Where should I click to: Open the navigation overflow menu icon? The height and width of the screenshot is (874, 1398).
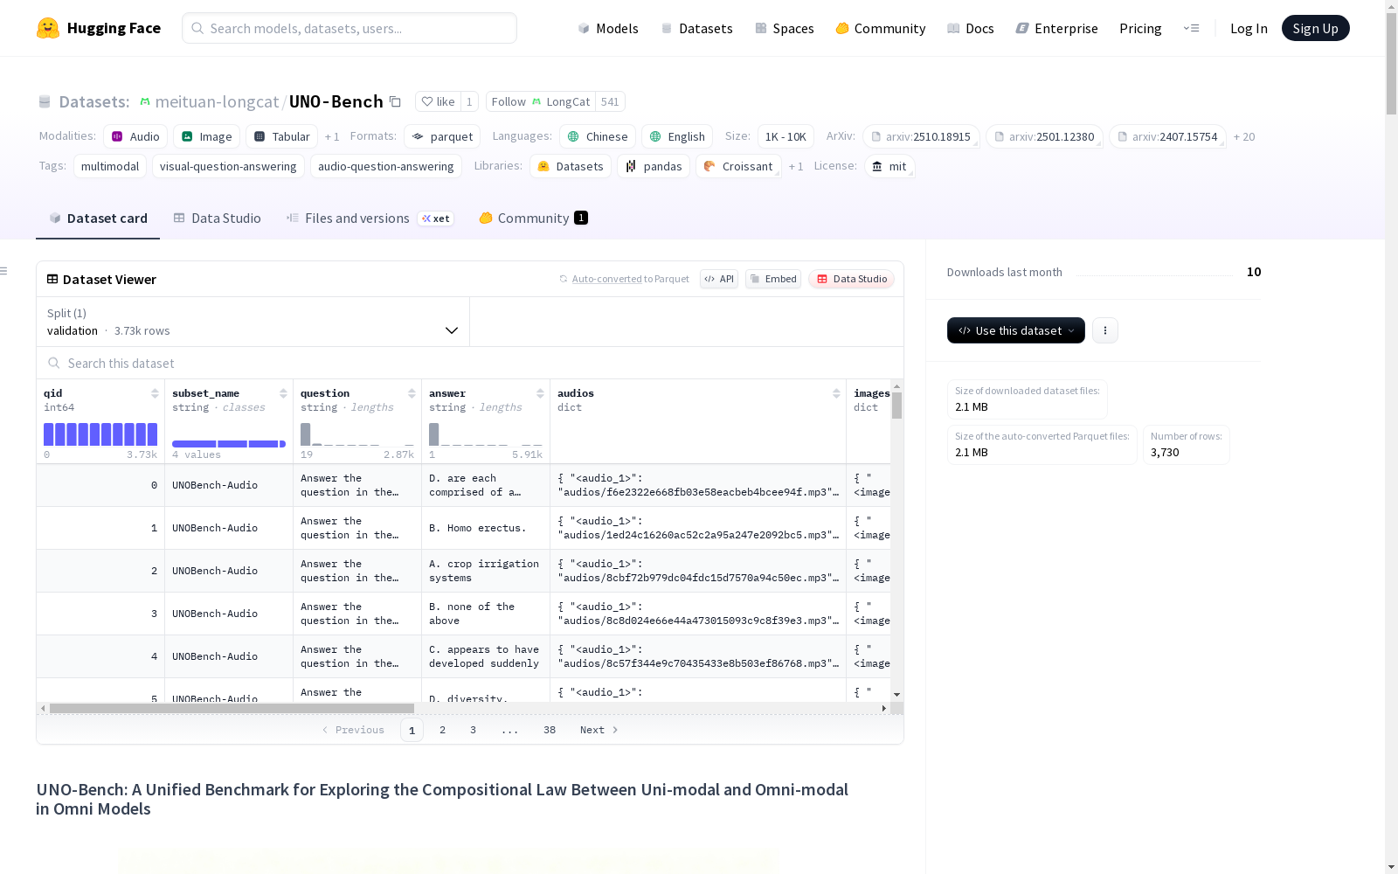[x=1192, y=28]
